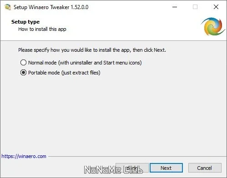This screenshot has width=227, height=178.
Task: Go back with the Back button
Action: [x=132, y=168]
